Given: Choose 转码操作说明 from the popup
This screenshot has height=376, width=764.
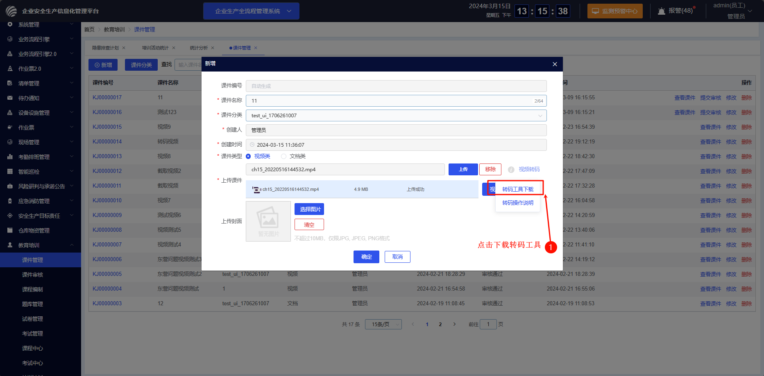Looking at the screenshot, I should [518, 203].
